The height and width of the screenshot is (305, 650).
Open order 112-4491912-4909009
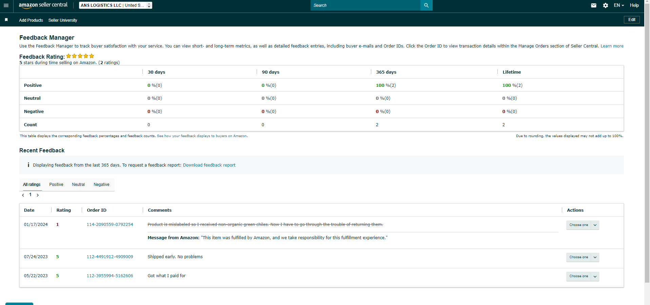(x=110, y=257)
